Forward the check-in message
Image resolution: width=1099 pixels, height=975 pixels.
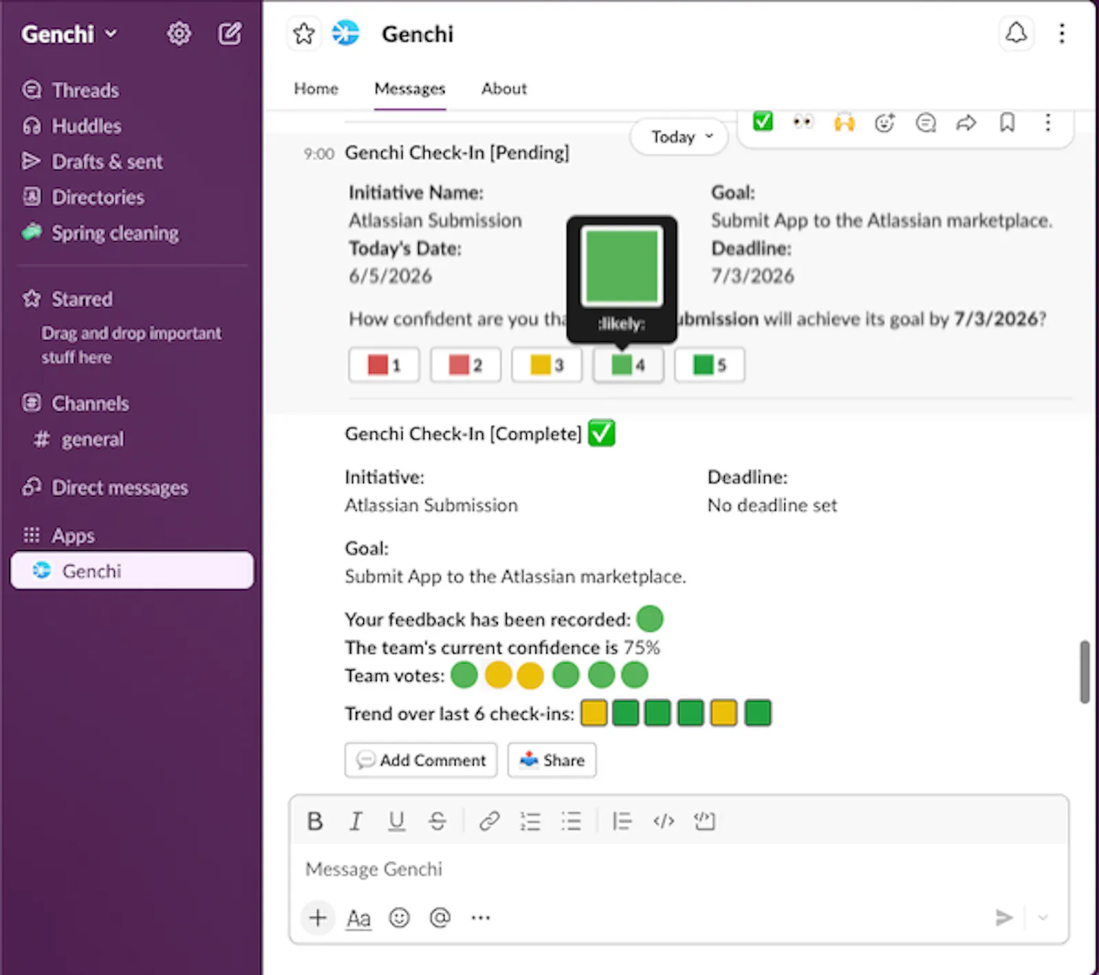coord(966,122)
